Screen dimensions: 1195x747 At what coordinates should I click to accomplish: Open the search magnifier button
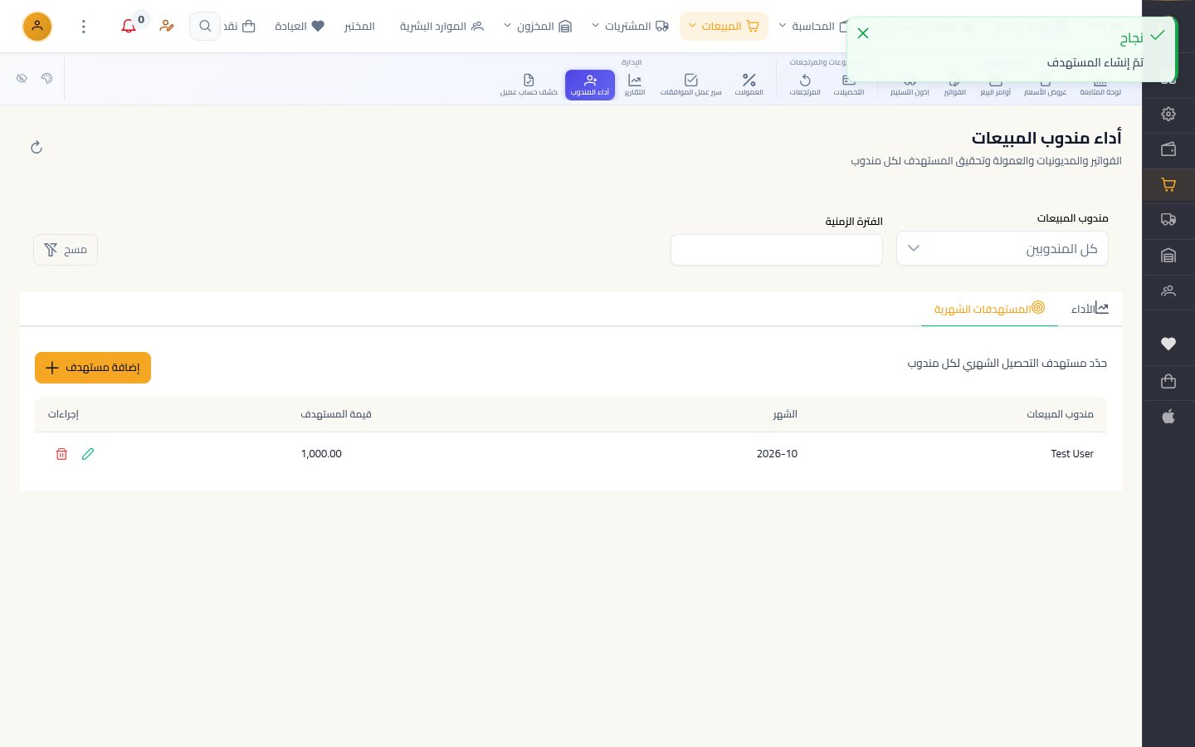tap(205, 27)
